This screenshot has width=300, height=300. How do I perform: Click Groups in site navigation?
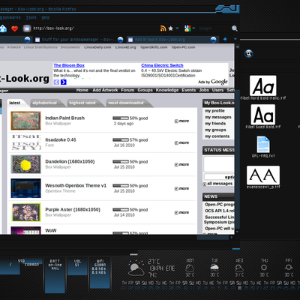[x=145, y=90]
